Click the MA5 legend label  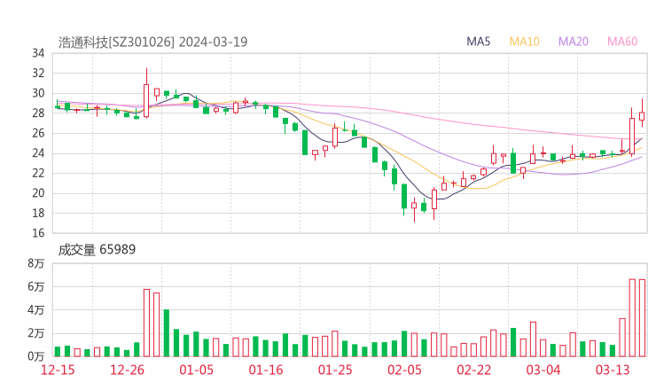coord(478,42)
